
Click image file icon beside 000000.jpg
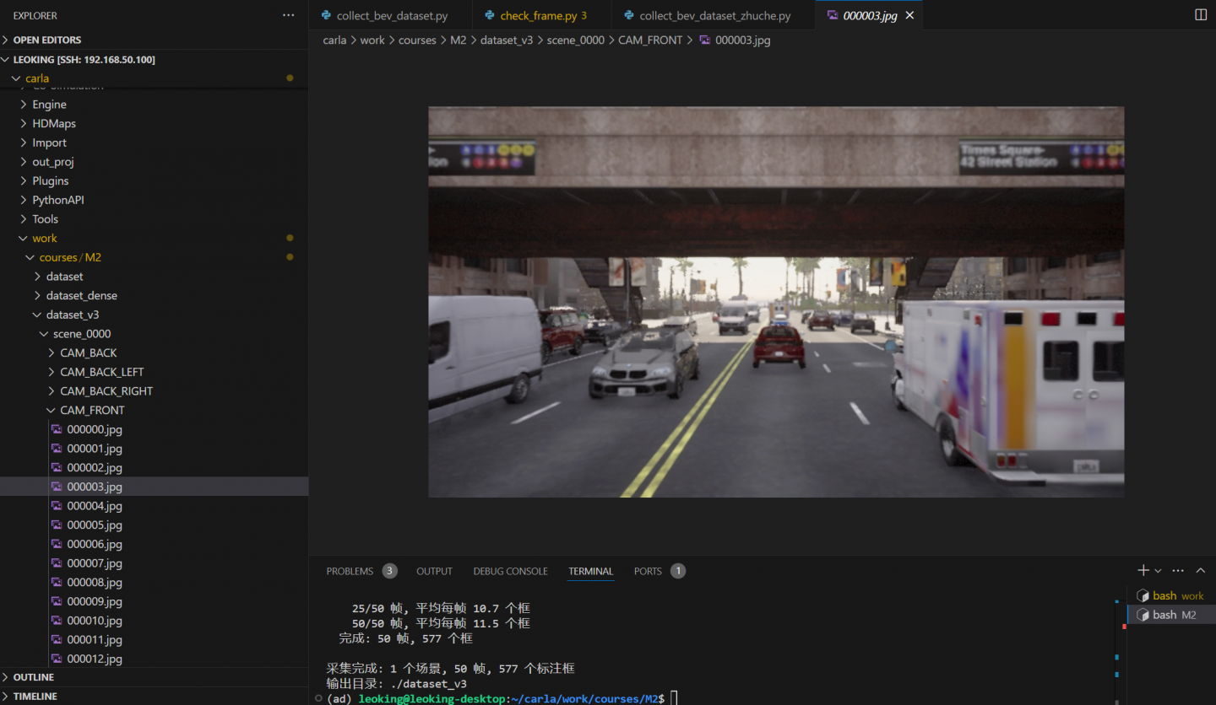pyautogui.click(x=57, y=429)
